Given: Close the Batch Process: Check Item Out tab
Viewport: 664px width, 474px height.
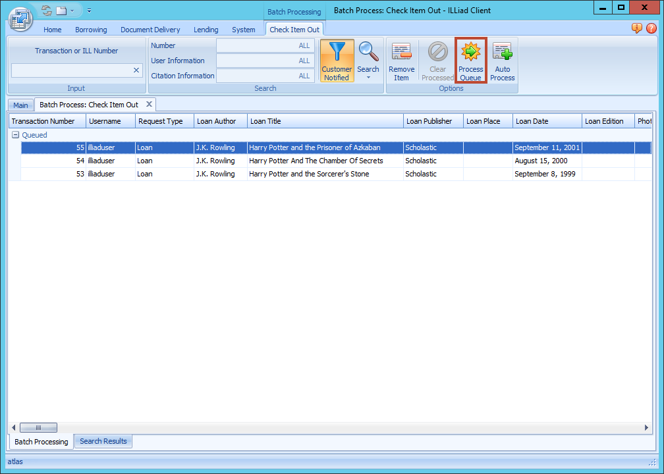Looking at the screenshot, I should 148,104.
